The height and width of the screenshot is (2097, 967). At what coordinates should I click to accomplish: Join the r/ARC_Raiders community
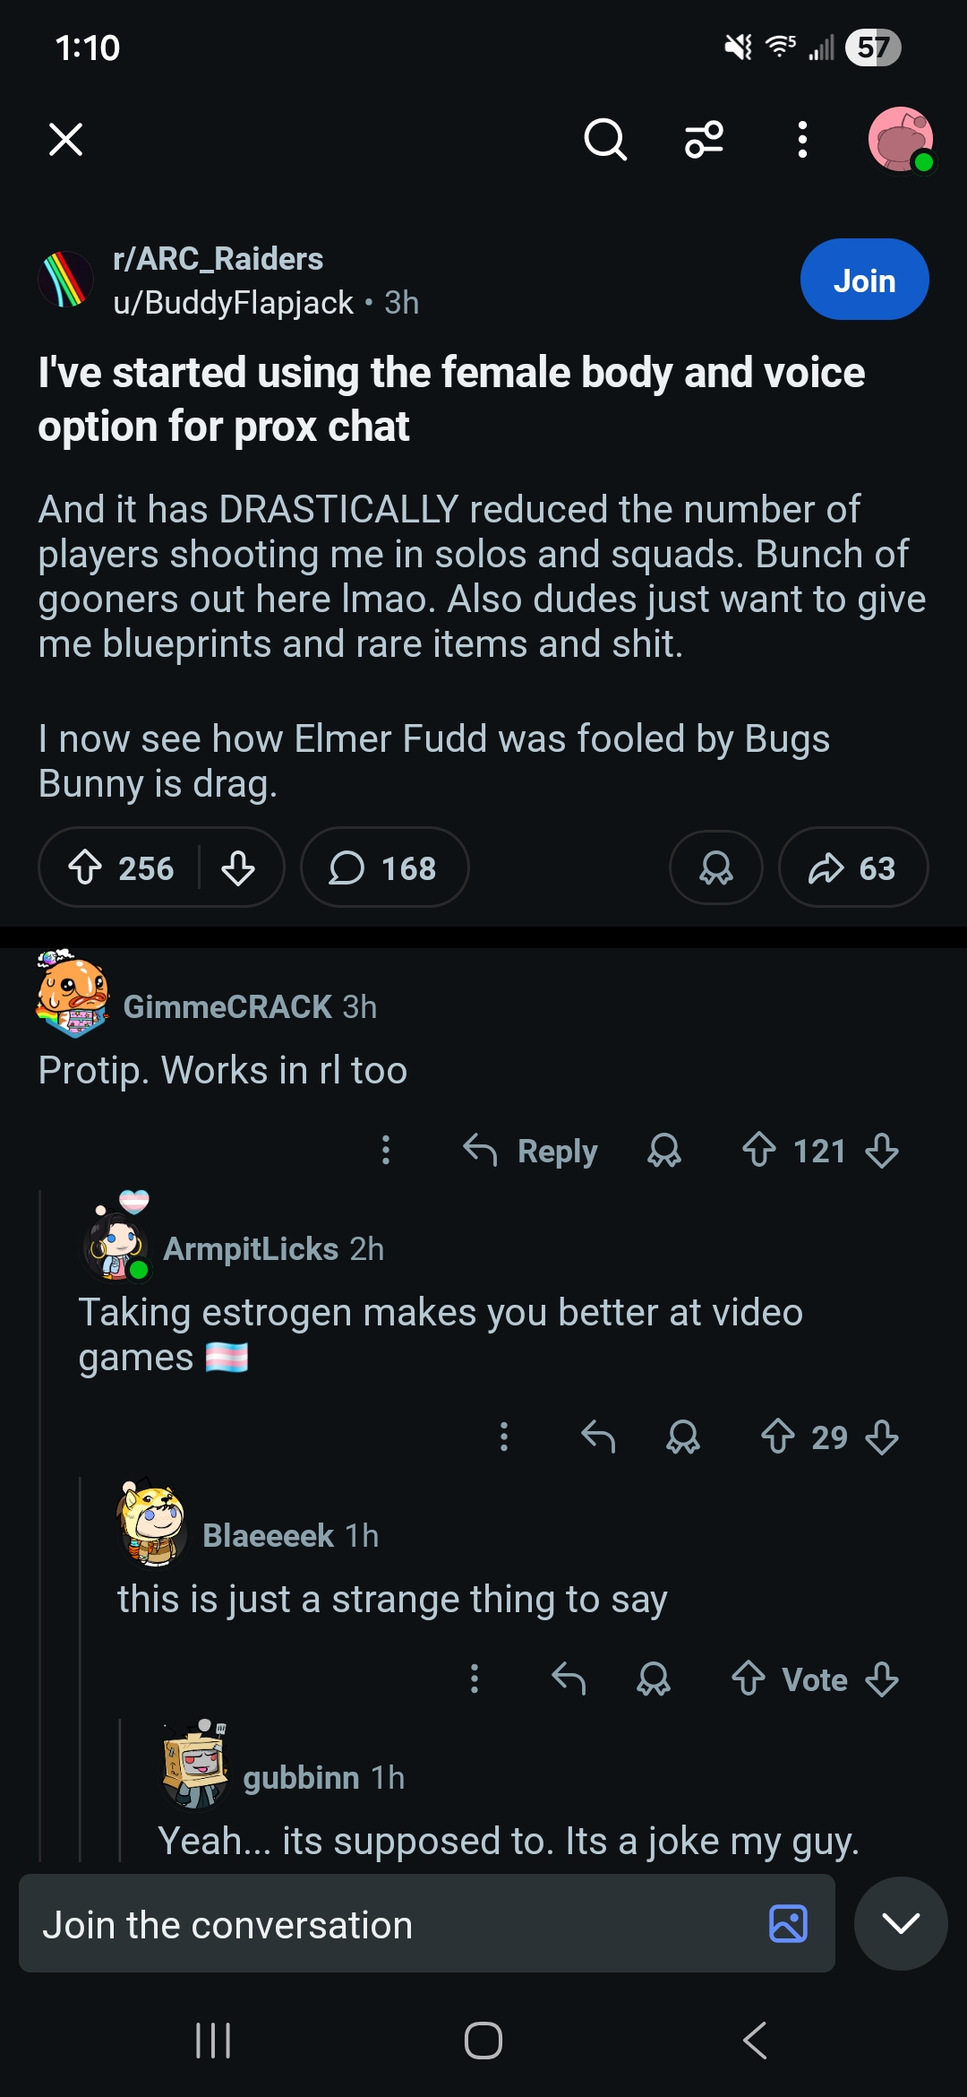pos(864,280)
